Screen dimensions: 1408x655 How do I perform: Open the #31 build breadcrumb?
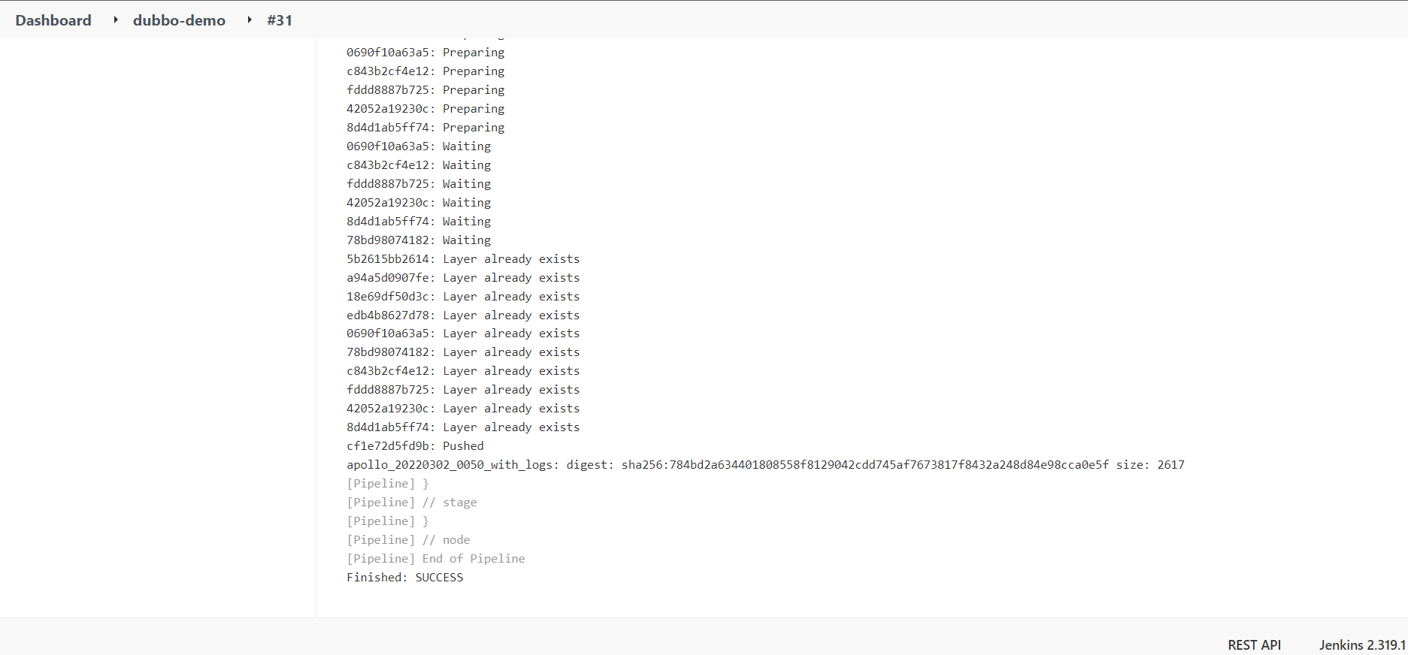(x=280, y=20)
